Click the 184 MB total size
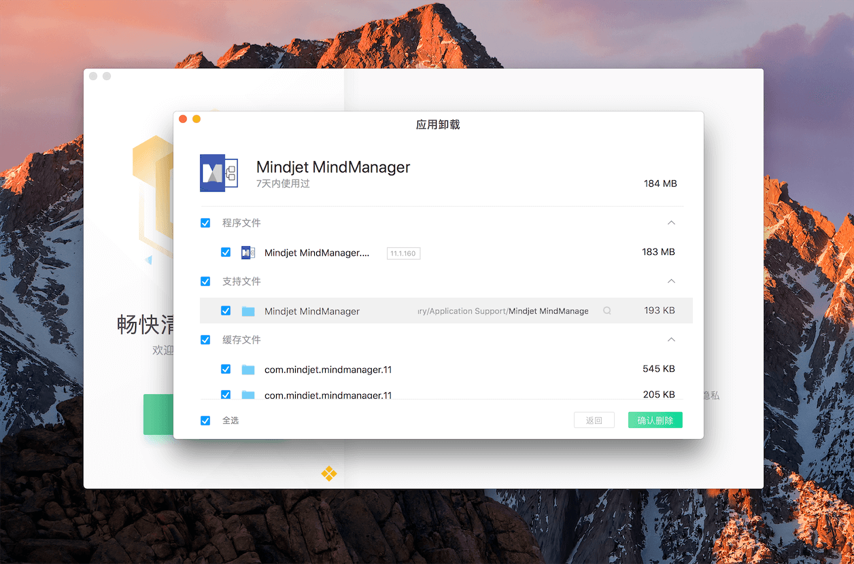The image size is (854, 564). [x=660, y=183]
